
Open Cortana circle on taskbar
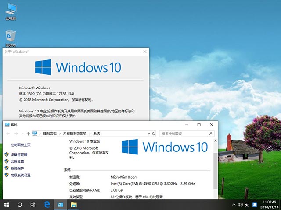click(x=20, y=204)
